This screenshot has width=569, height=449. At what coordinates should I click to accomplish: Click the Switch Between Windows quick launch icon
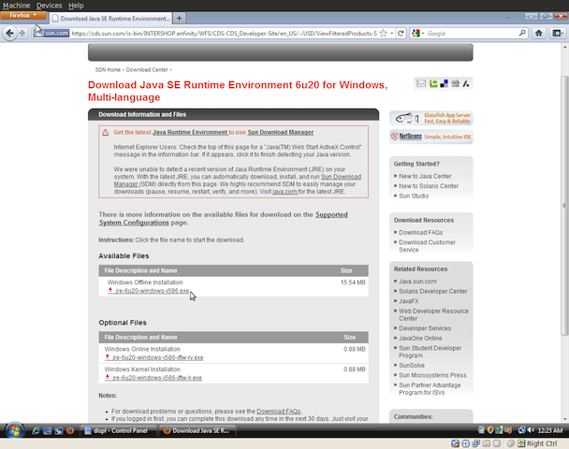coord(58,431)
